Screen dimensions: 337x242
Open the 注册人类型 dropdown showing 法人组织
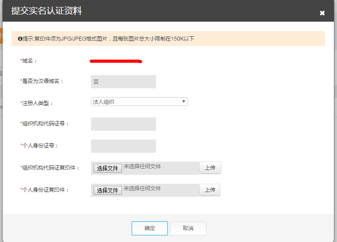[x=139, y=102]
